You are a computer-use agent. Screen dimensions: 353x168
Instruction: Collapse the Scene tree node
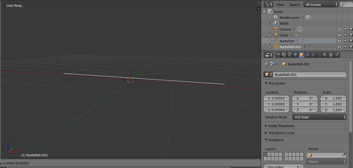point(264,12)
